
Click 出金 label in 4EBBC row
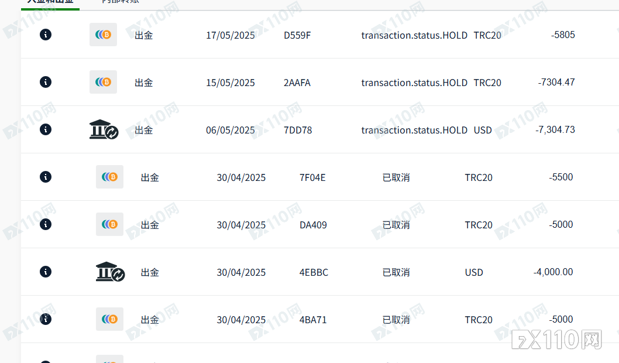pos(150,273)
